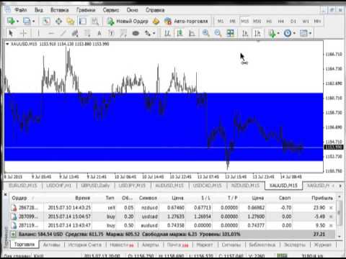The image size is (346, 259).
Task: Switch chart to bar chart view
Action: point(167,33)
